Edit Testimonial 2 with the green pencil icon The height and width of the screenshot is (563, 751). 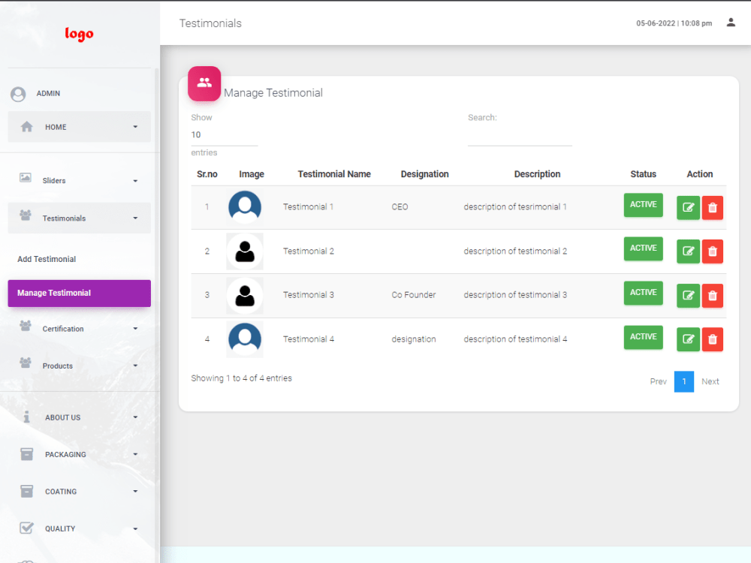(688, 251)
